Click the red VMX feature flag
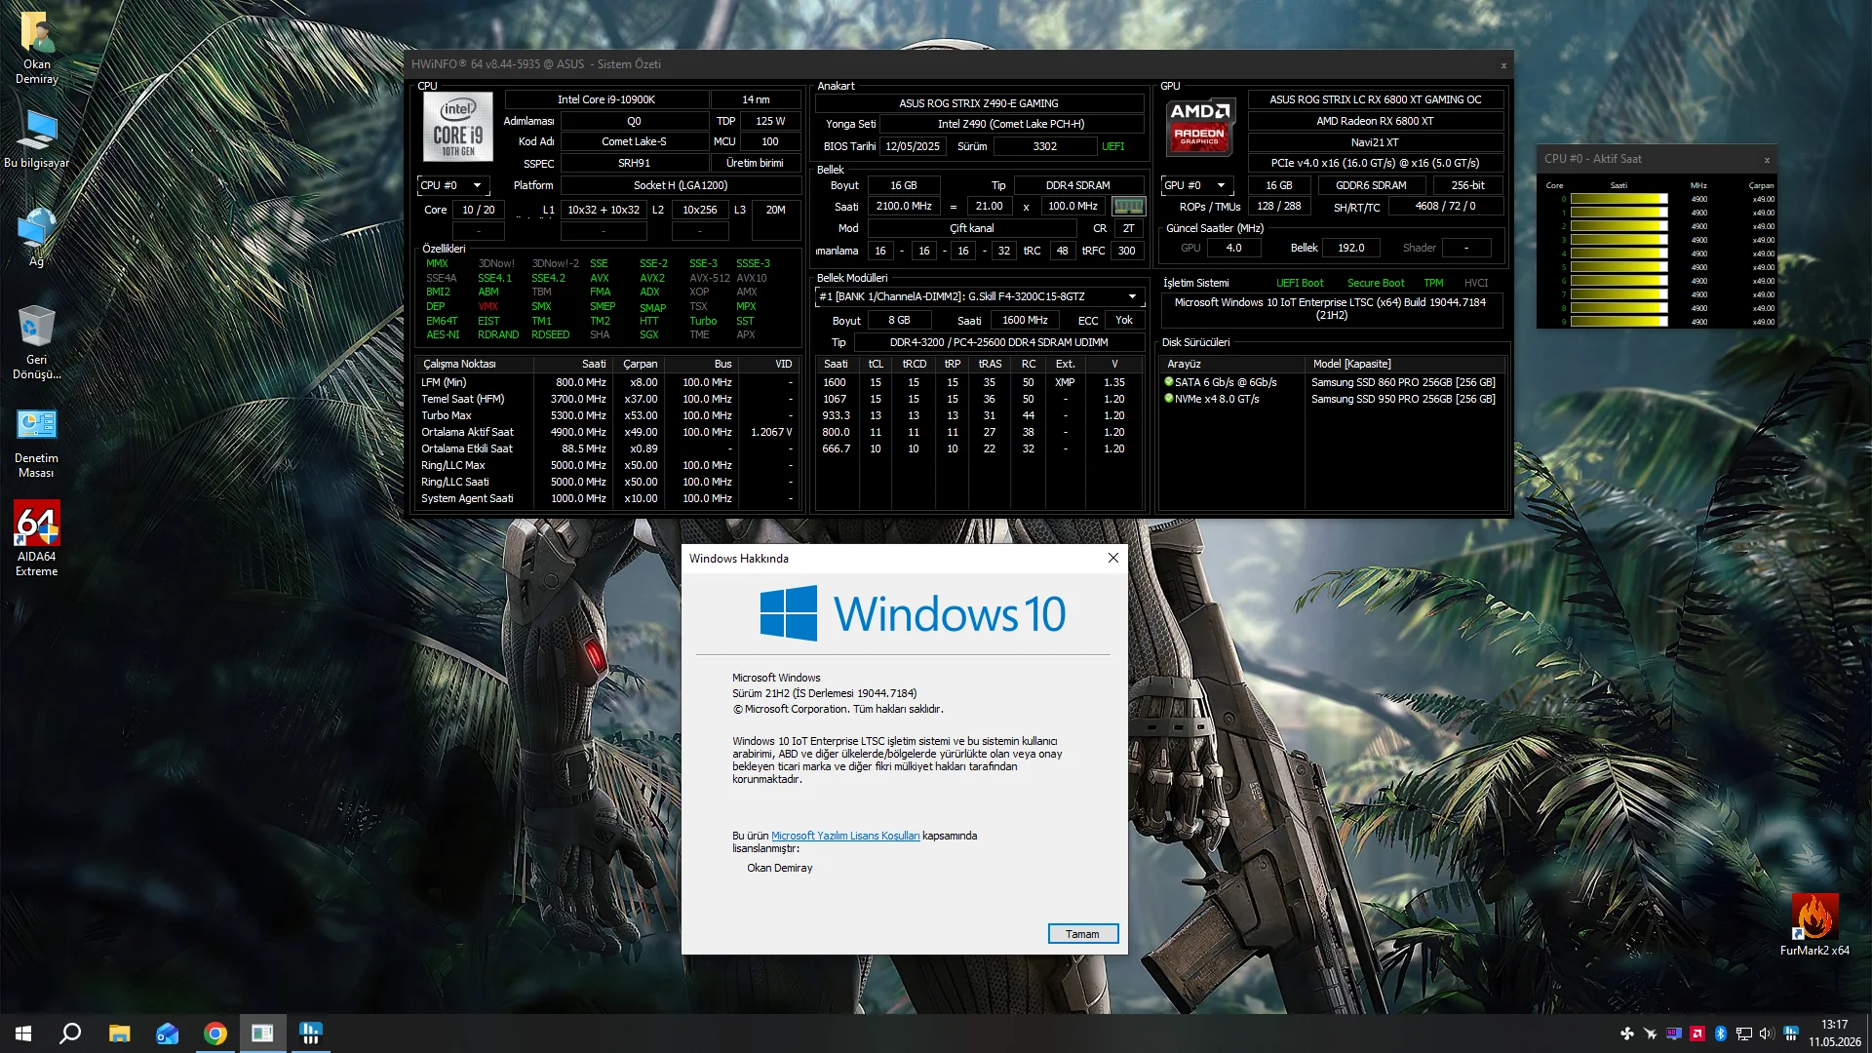The image size is (1872, 1053). 487,306
